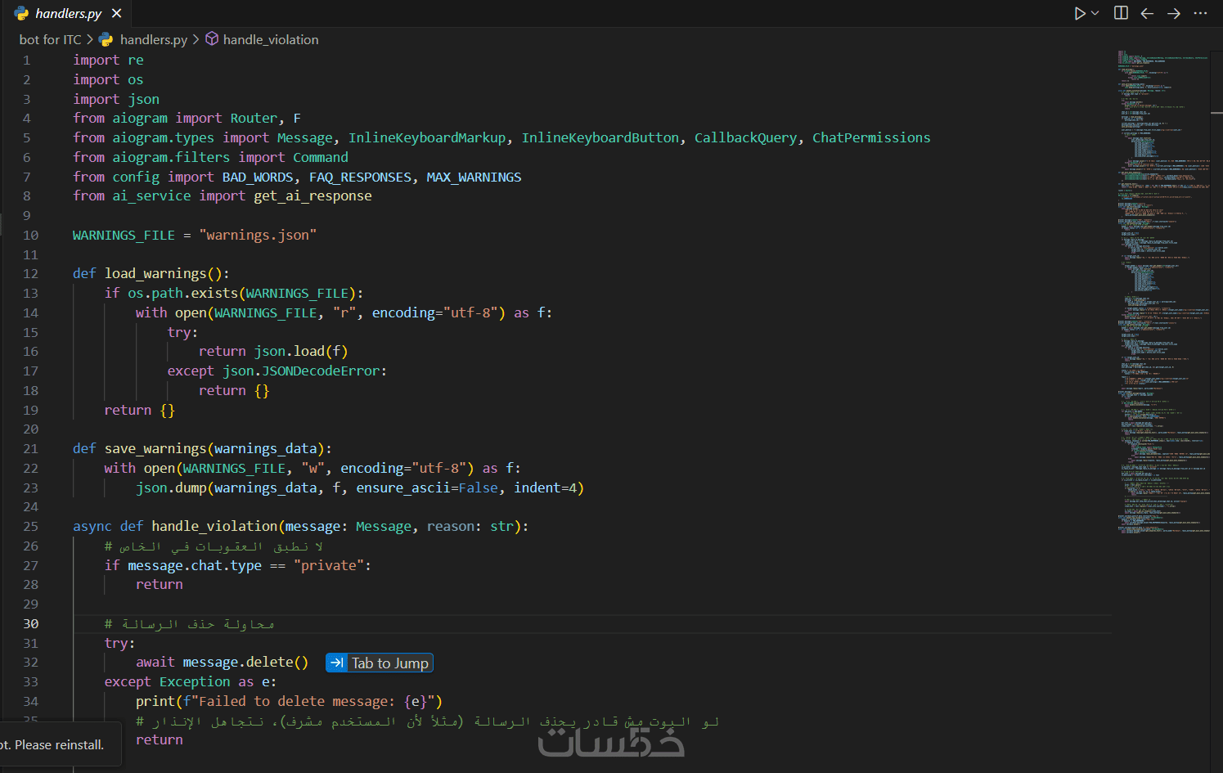The width and height of the screenshot is (1223, 773).
Task: Click 'InlineKeyboardMarkup' import name
Action: pyautogui.click(x=427, y=137)
